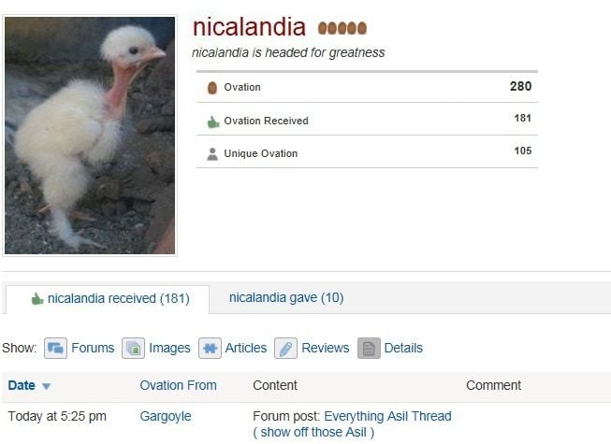Click the Images filter icon
Image resolution: width=611 pixels, height=444 pixels.
(x=133, y=348)
